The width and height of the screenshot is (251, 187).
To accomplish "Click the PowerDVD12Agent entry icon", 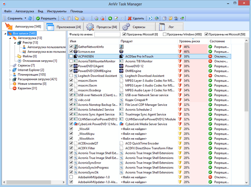I will point(74,66).
